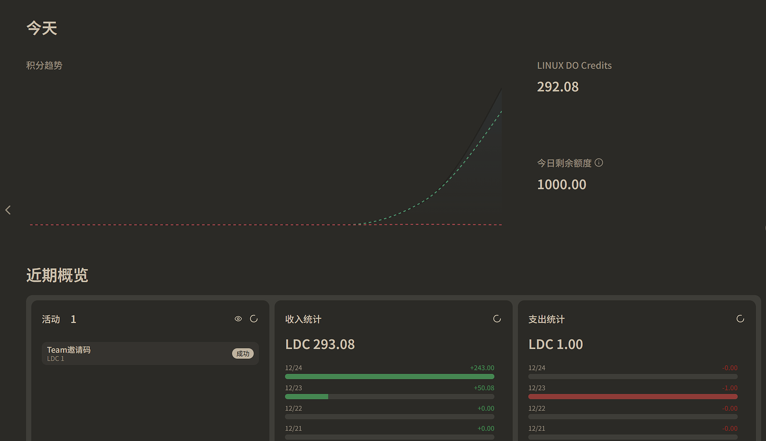Click the 12/24 income progress bar
The width and height of the screenshot is (766, 441).
pyautogui.click(x=390, y=377)
